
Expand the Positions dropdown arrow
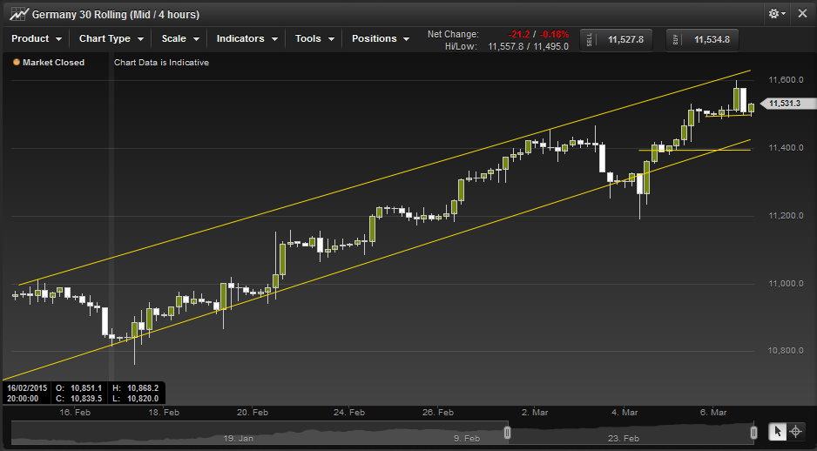tap(406, 39)
